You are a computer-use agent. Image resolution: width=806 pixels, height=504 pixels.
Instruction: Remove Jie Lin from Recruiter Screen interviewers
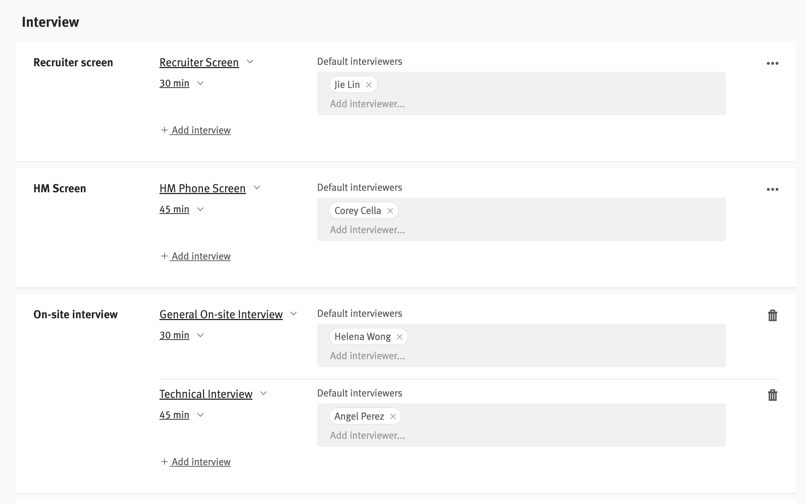click(x=369, y=84)
